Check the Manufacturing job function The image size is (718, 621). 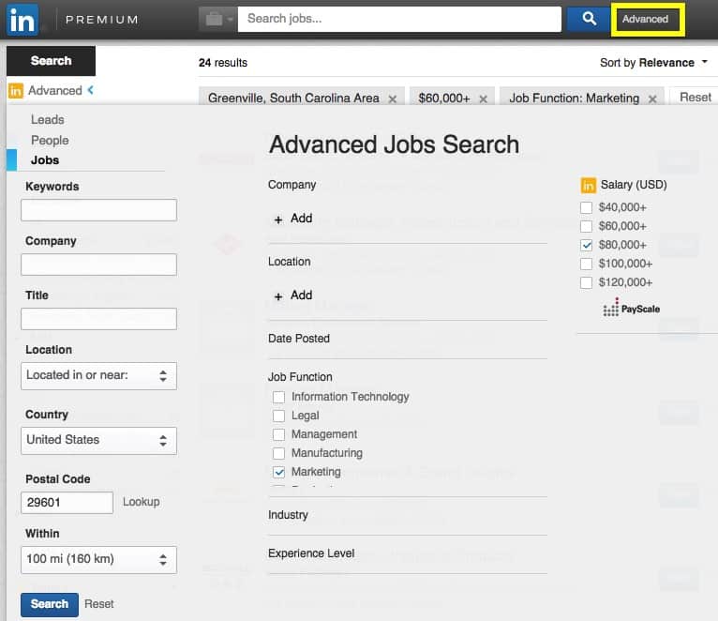click(278, 453)
